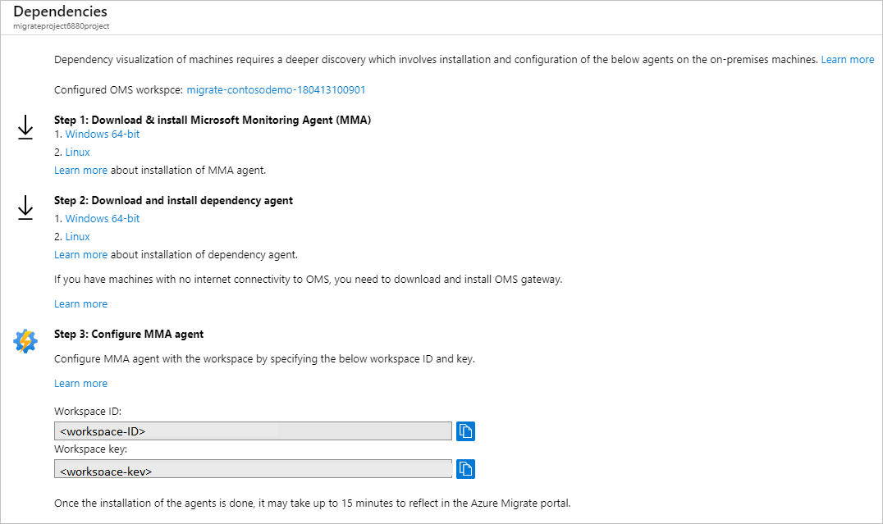Open Learn more about dependency agent installation
Screen dimensions: 883x524
tap(80, 255)
